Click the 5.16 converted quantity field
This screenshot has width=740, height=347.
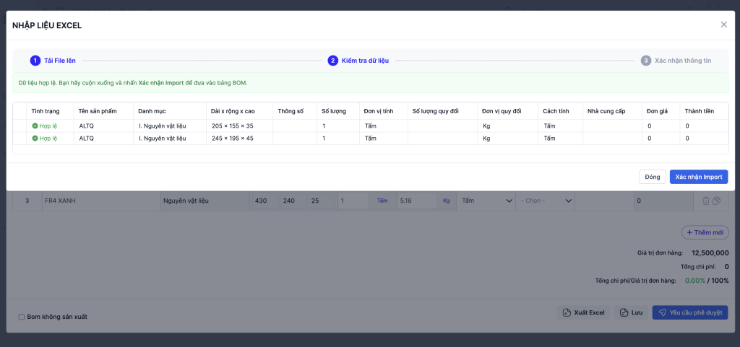click(x=417, y=201)
